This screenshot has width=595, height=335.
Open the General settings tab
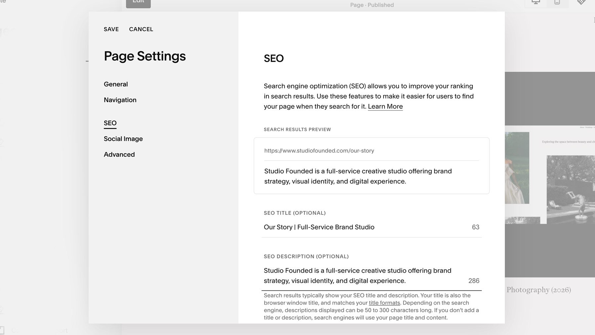pos(116,84)
